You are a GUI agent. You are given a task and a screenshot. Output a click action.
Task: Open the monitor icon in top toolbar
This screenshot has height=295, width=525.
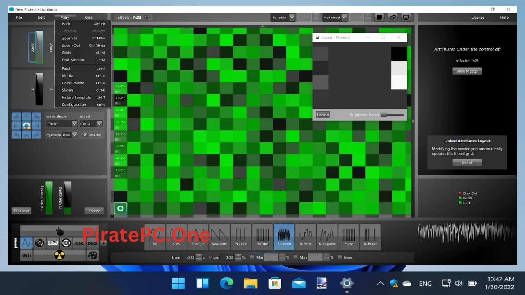coord(406,17)
